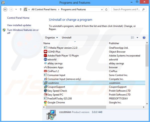Open the Help button
Image resolution: width=150 pixels, height=122 pixels.
[x=144, y=38]
